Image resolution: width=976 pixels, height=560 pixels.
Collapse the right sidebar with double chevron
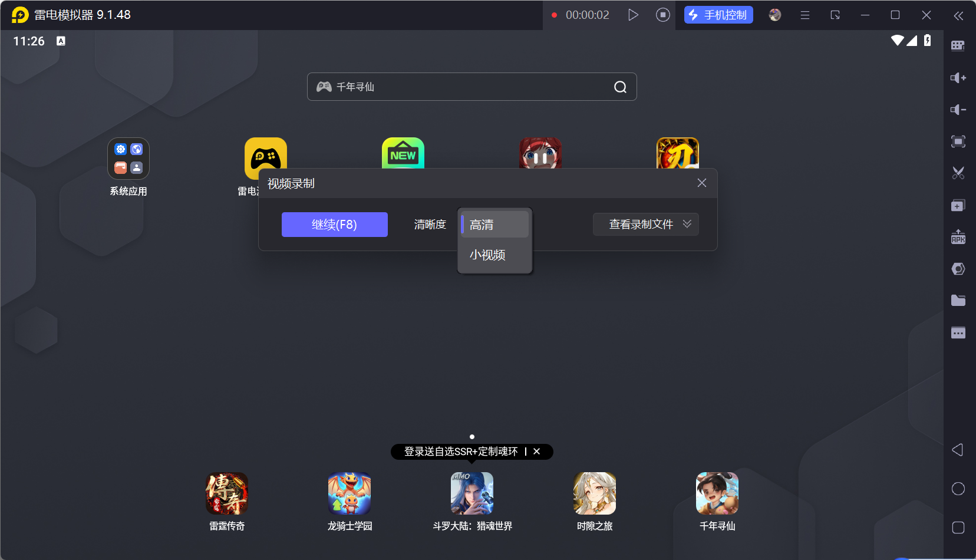click(x=959, y=16)
